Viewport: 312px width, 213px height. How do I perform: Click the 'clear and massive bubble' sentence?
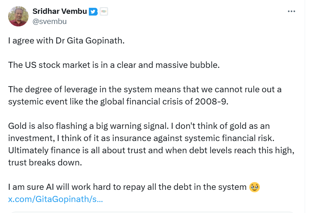point(114,65)
